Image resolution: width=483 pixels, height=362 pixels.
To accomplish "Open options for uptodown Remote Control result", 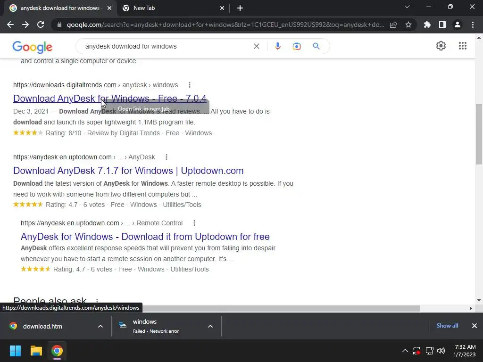I will point(194,223).
